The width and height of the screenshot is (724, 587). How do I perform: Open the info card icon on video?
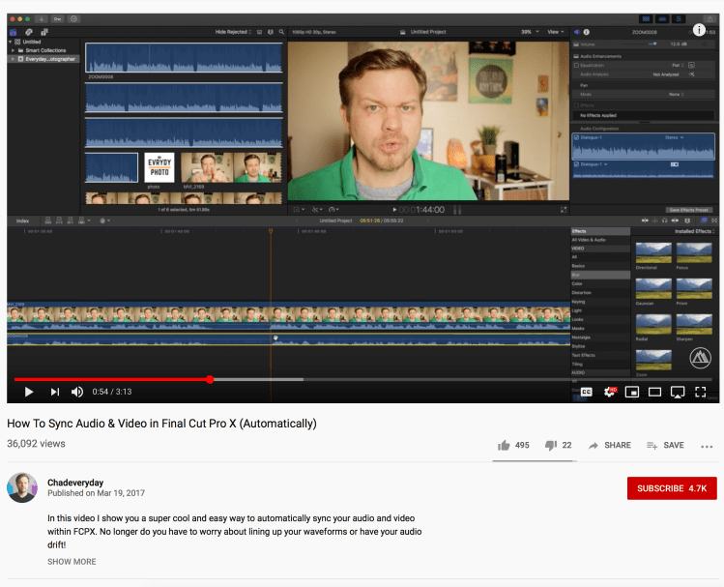click(699, 30)
